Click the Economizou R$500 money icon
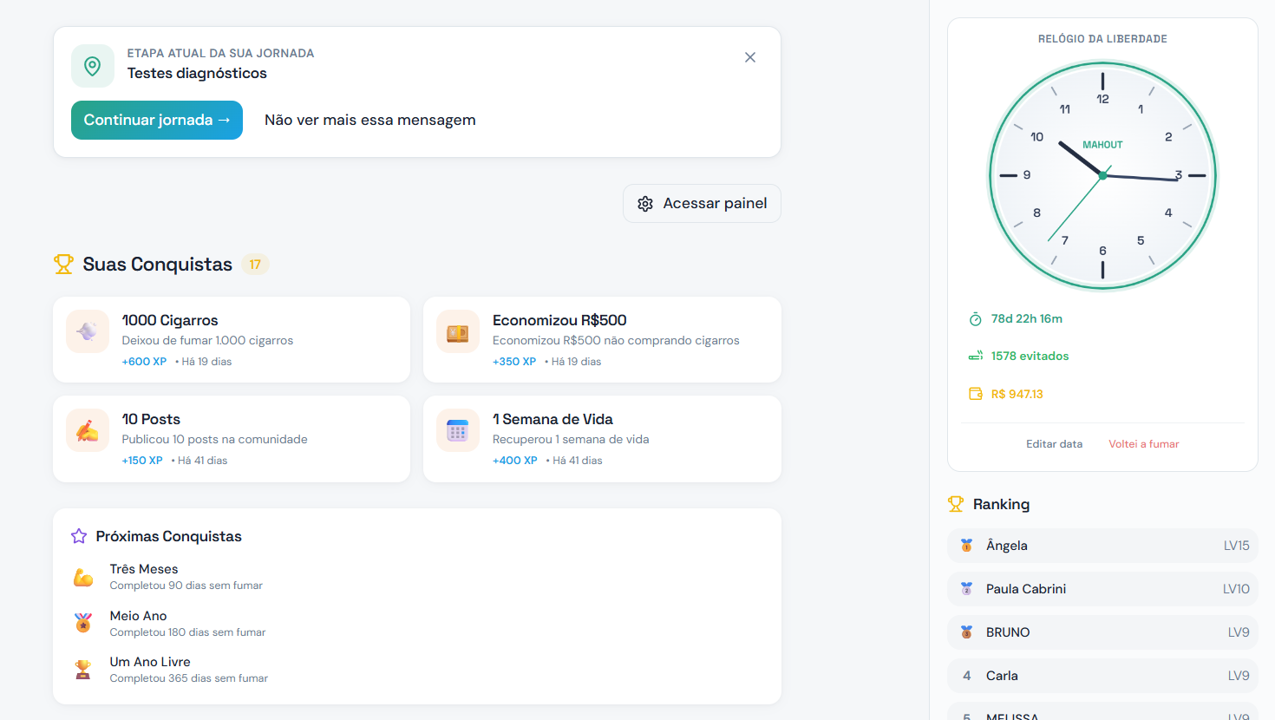Screen dimensions: 1275x720 (x=458, y=331)
